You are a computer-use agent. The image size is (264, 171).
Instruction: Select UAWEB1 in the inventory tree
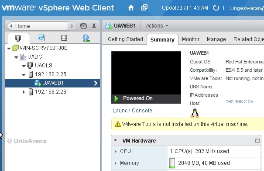(53, 83)
